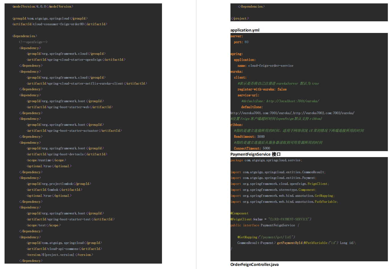Click the modelVersion 4.0.0 line
Screen dimensions: 389x269
pyautogui.click(x=43, y=7)
